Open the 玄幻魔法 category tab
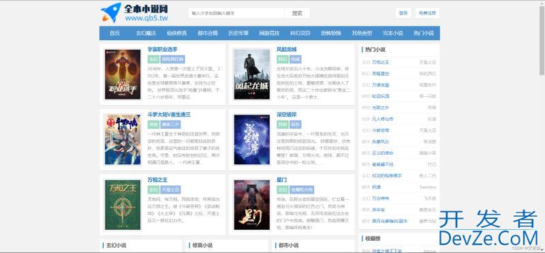This screenshot has height=253, width=545. [146, 33]
